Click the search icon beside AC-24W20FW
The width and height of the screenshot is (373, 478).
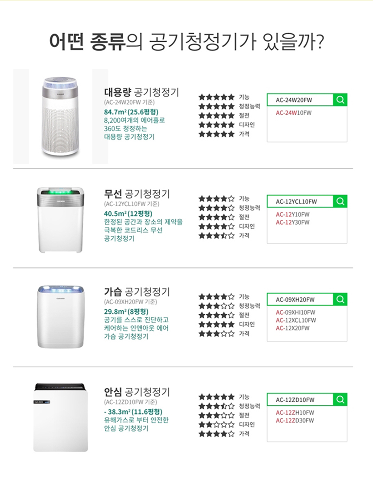pos(340,100)
